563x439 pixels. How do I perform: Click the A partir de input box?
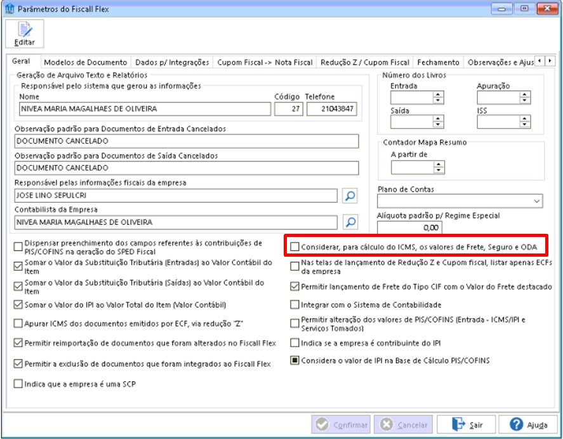point(413,168)
